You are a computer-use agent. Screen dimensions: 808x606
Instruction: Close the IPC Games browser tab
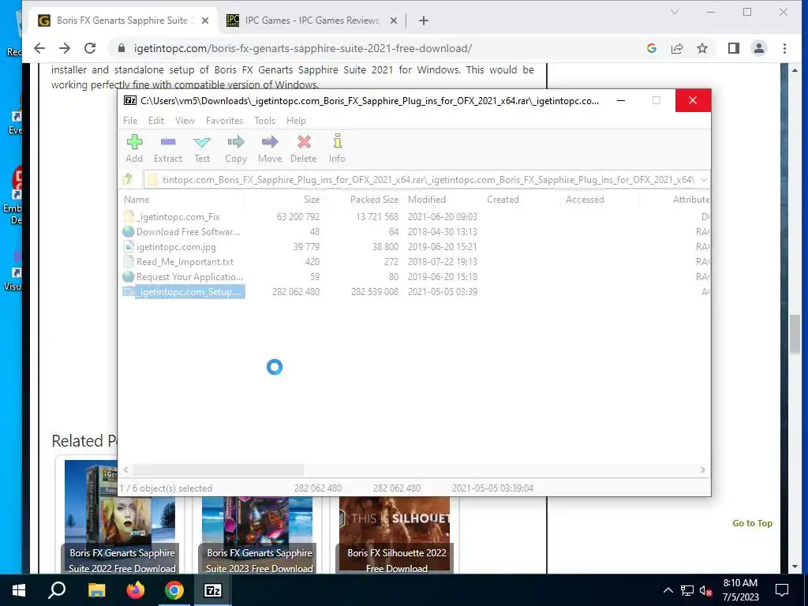(393, 21)
